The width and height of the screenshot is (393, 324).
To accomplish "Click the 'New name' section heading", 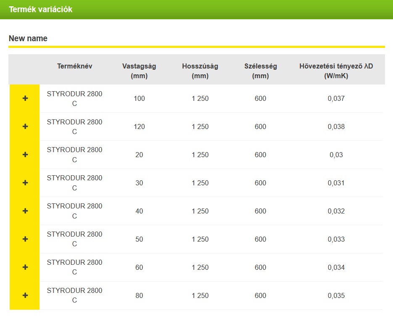I will coord(28,38).
